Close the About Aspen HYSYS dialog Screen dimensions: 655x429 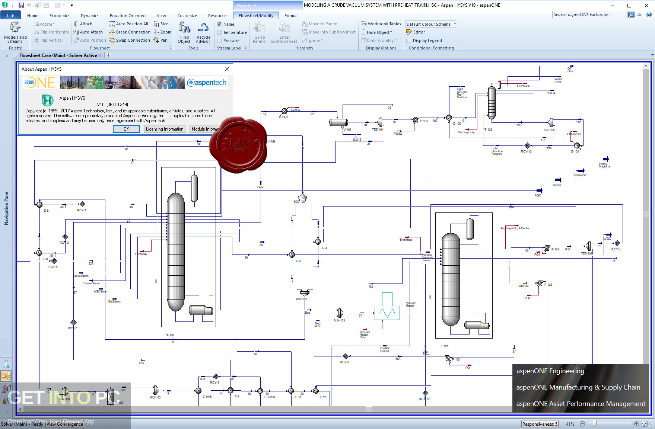(x=227, y=69)
